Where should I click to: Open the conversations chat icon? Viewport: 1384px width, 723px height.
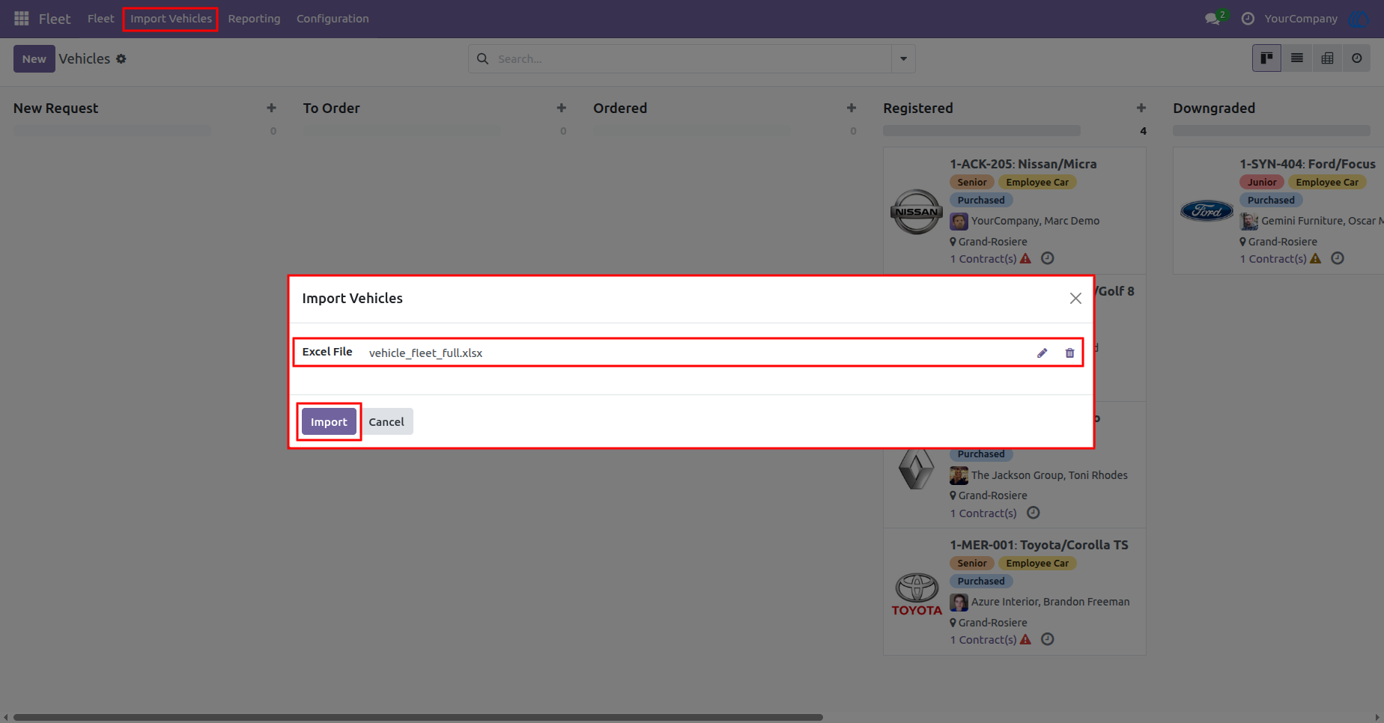tap(1212, 19)
